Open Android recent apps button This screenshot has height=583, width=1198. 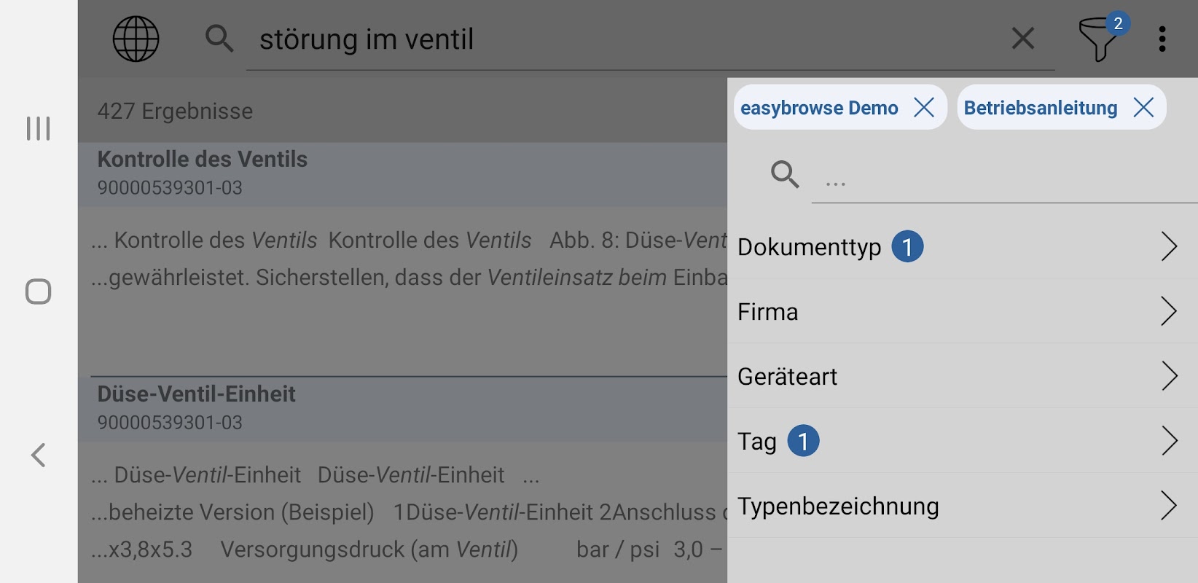click(39, 128)
